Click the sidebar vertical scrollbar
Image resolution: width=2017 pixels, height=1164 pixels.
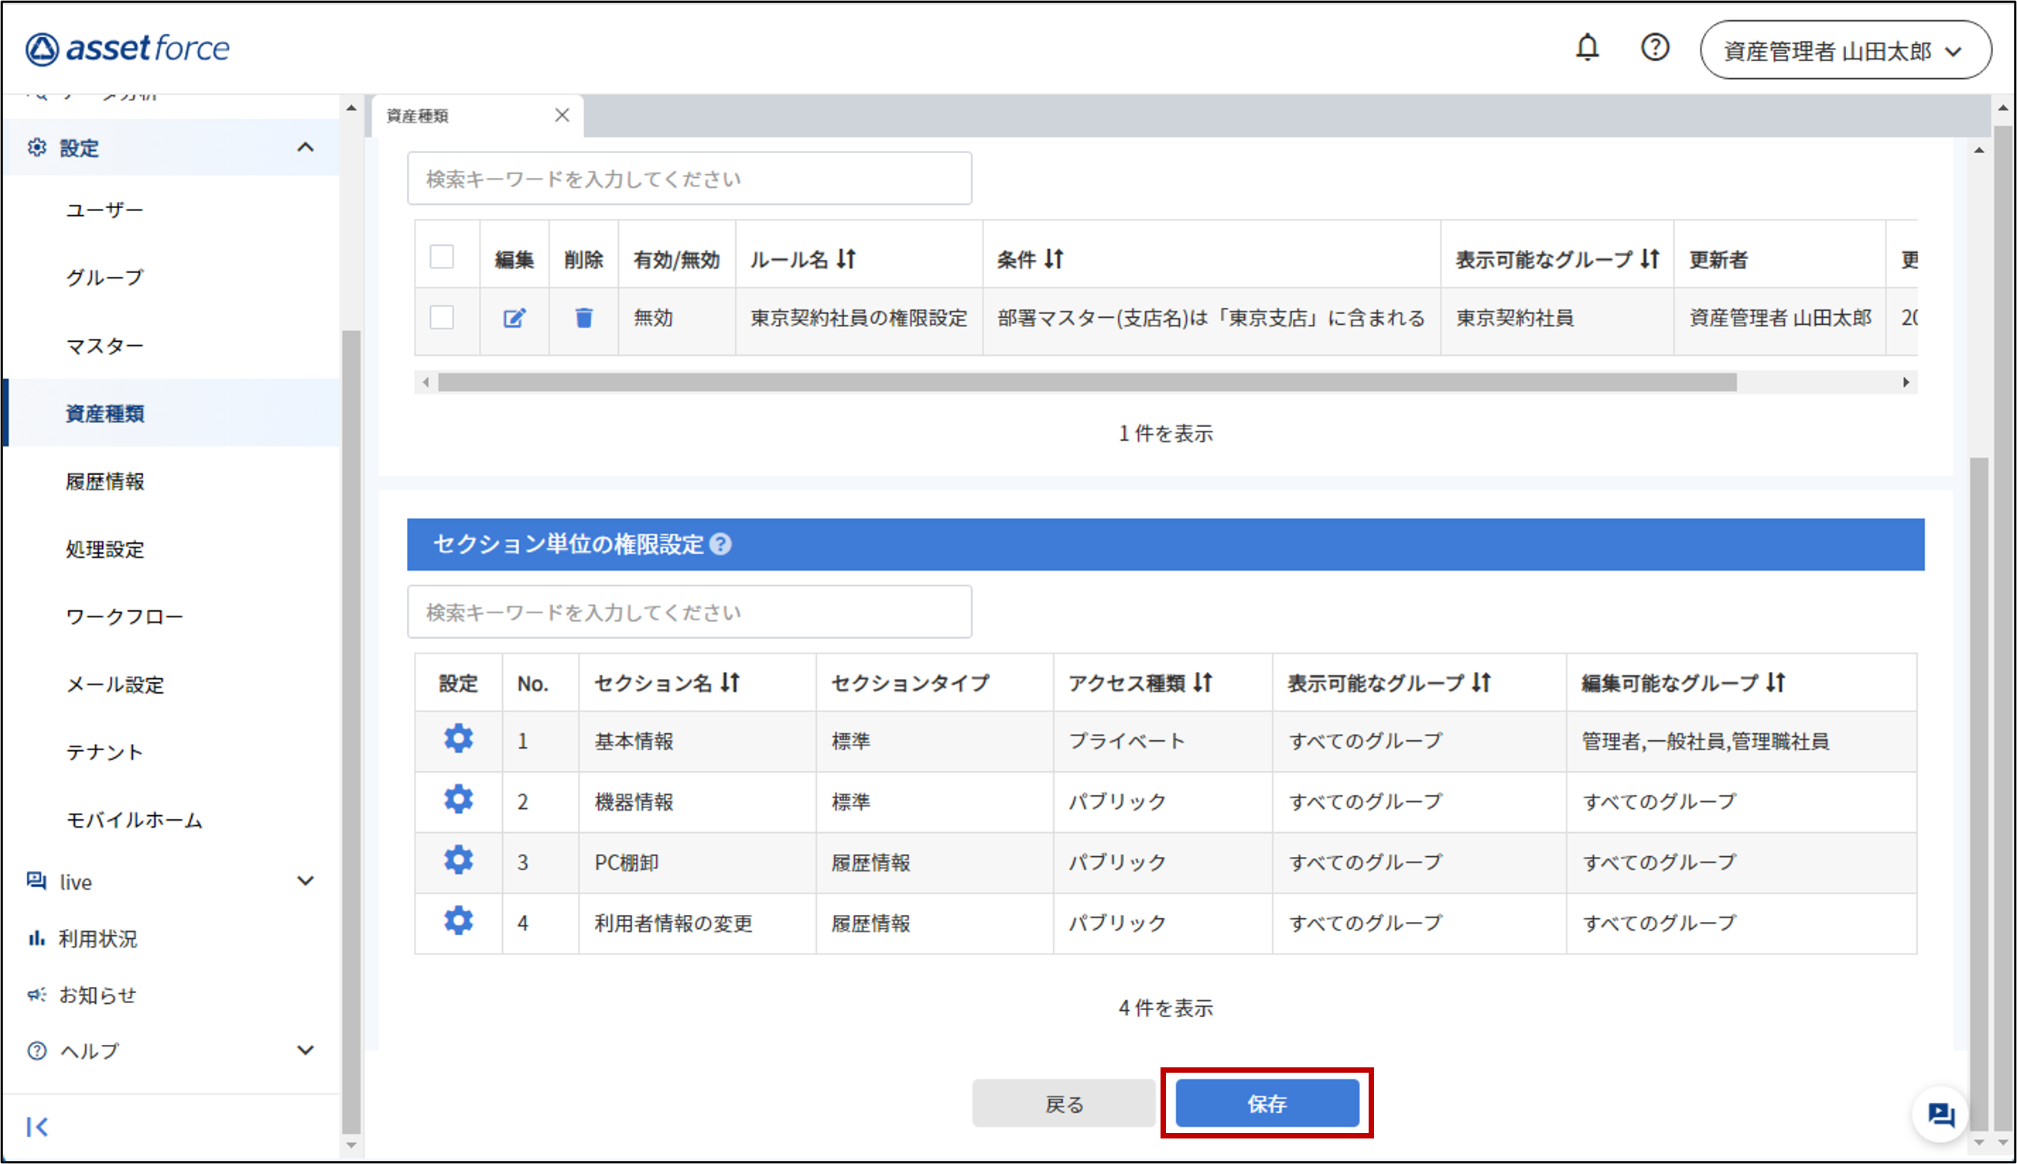point(350,732)
